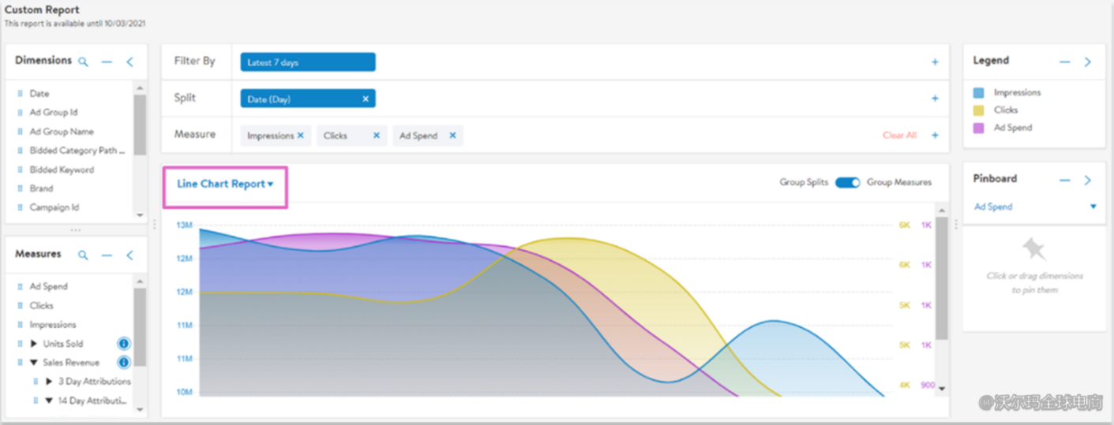
Task: Expand Legend panel with right chevron
Action: (x=1088, y=62)
